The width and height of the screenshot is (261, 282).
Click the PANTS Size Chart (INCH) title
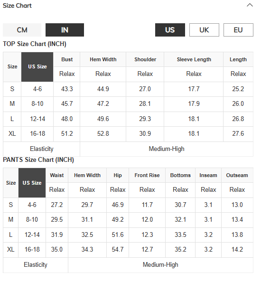click(38, 160)
